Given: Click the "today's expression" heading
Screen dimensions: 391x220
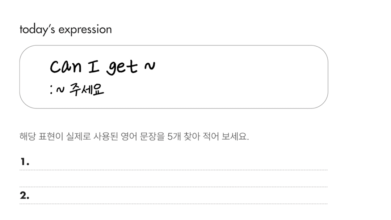Looking at the screenshot, I should [x=66, y=29].
